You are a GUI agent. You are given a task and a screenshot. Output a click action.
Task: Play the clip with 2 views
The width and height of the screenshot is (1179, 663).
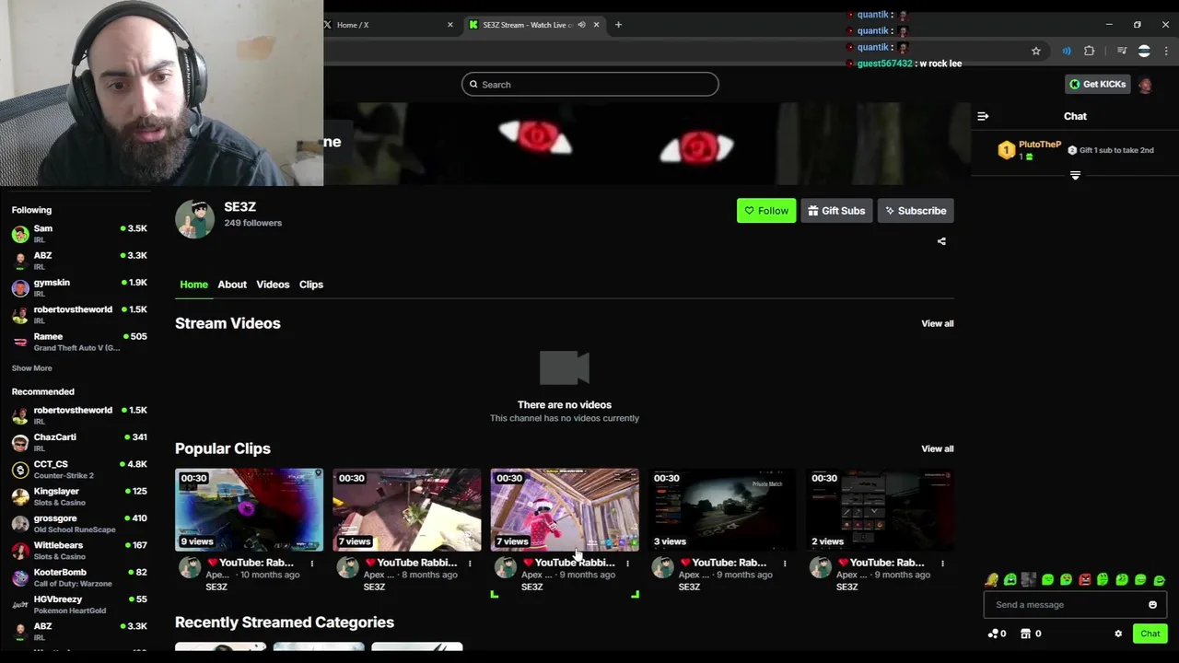click(880, 509)
